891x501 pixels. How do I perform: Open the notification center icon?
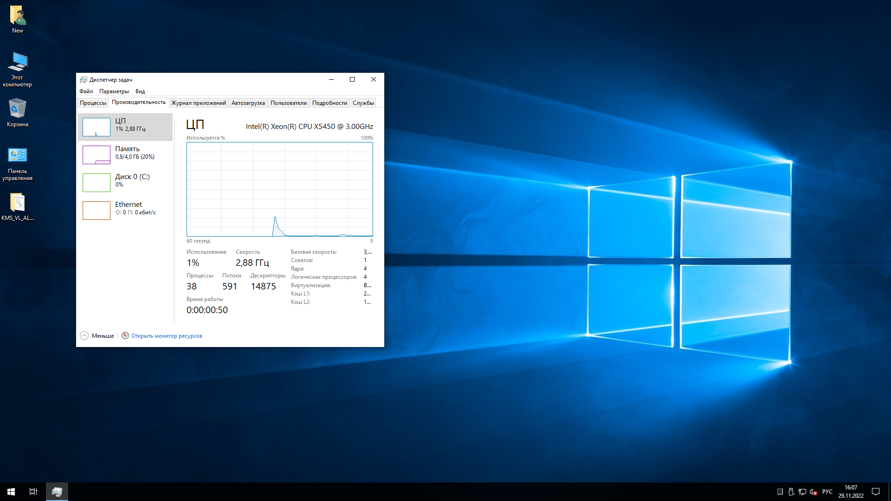coord(876,492)
